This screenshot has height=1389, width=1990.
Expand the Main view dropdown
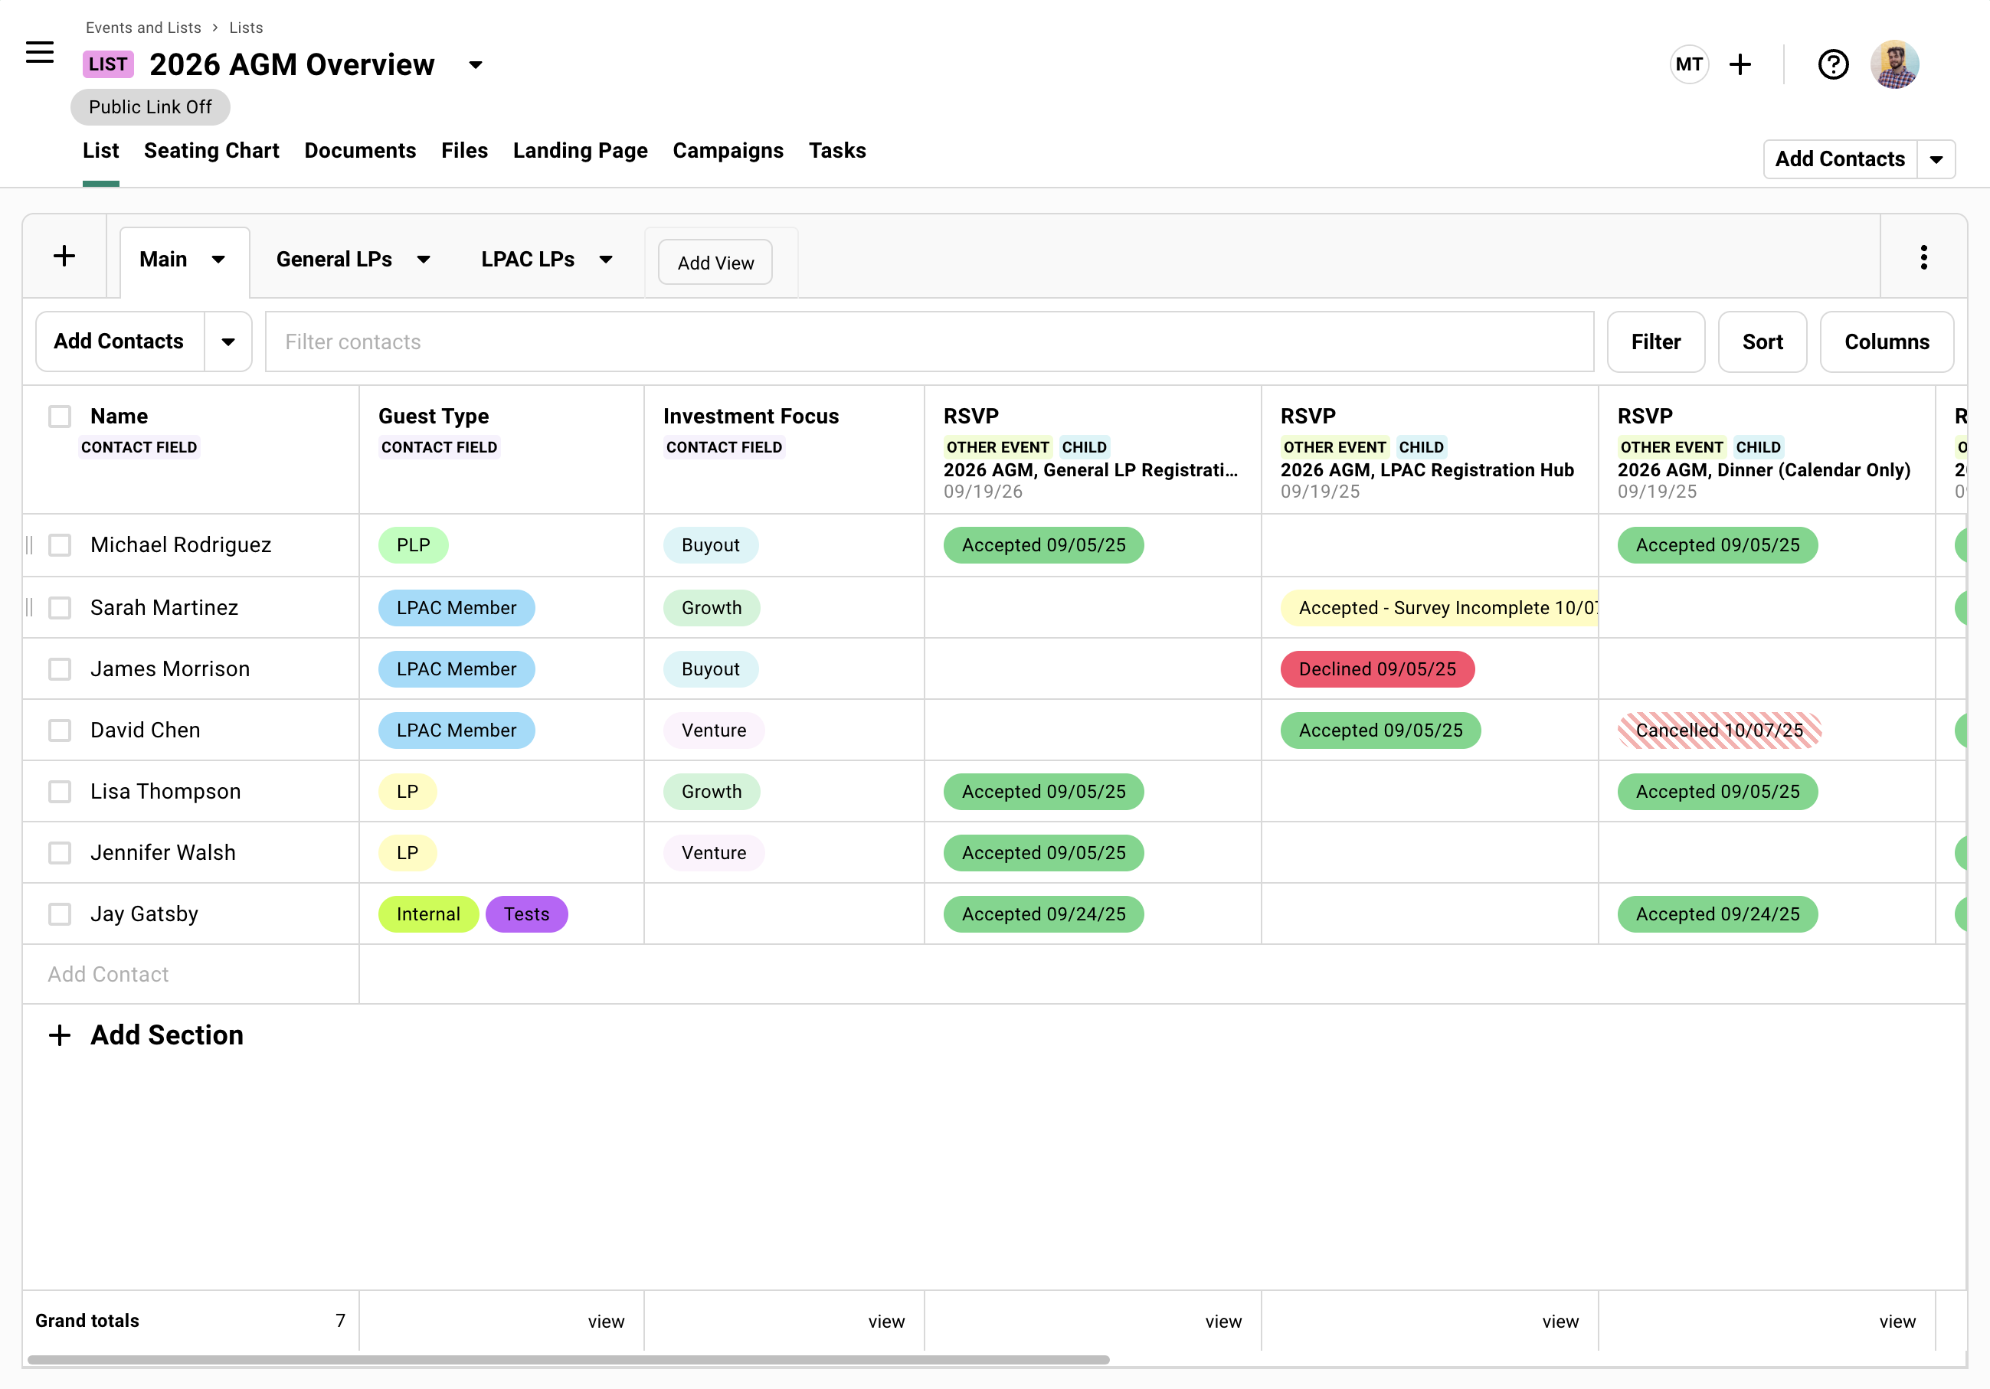[218, 259]
